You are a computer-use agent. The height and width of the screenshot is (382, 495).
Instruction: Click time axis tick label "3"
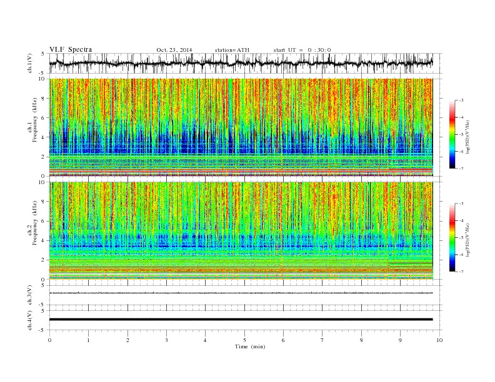(166, 340)
